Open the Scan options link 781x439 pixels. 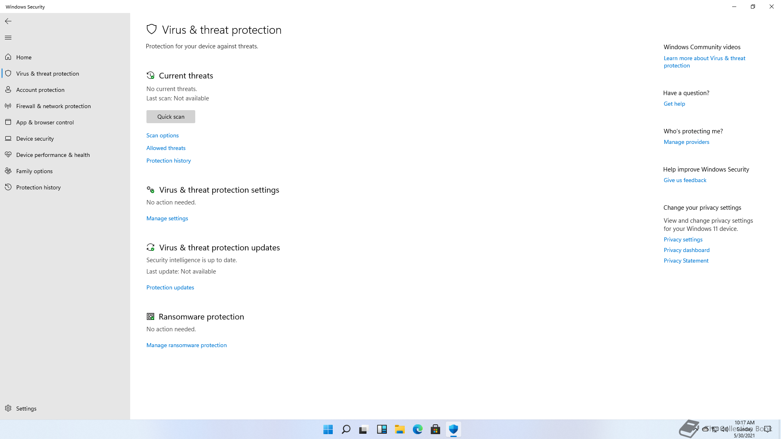coord(163,135)
